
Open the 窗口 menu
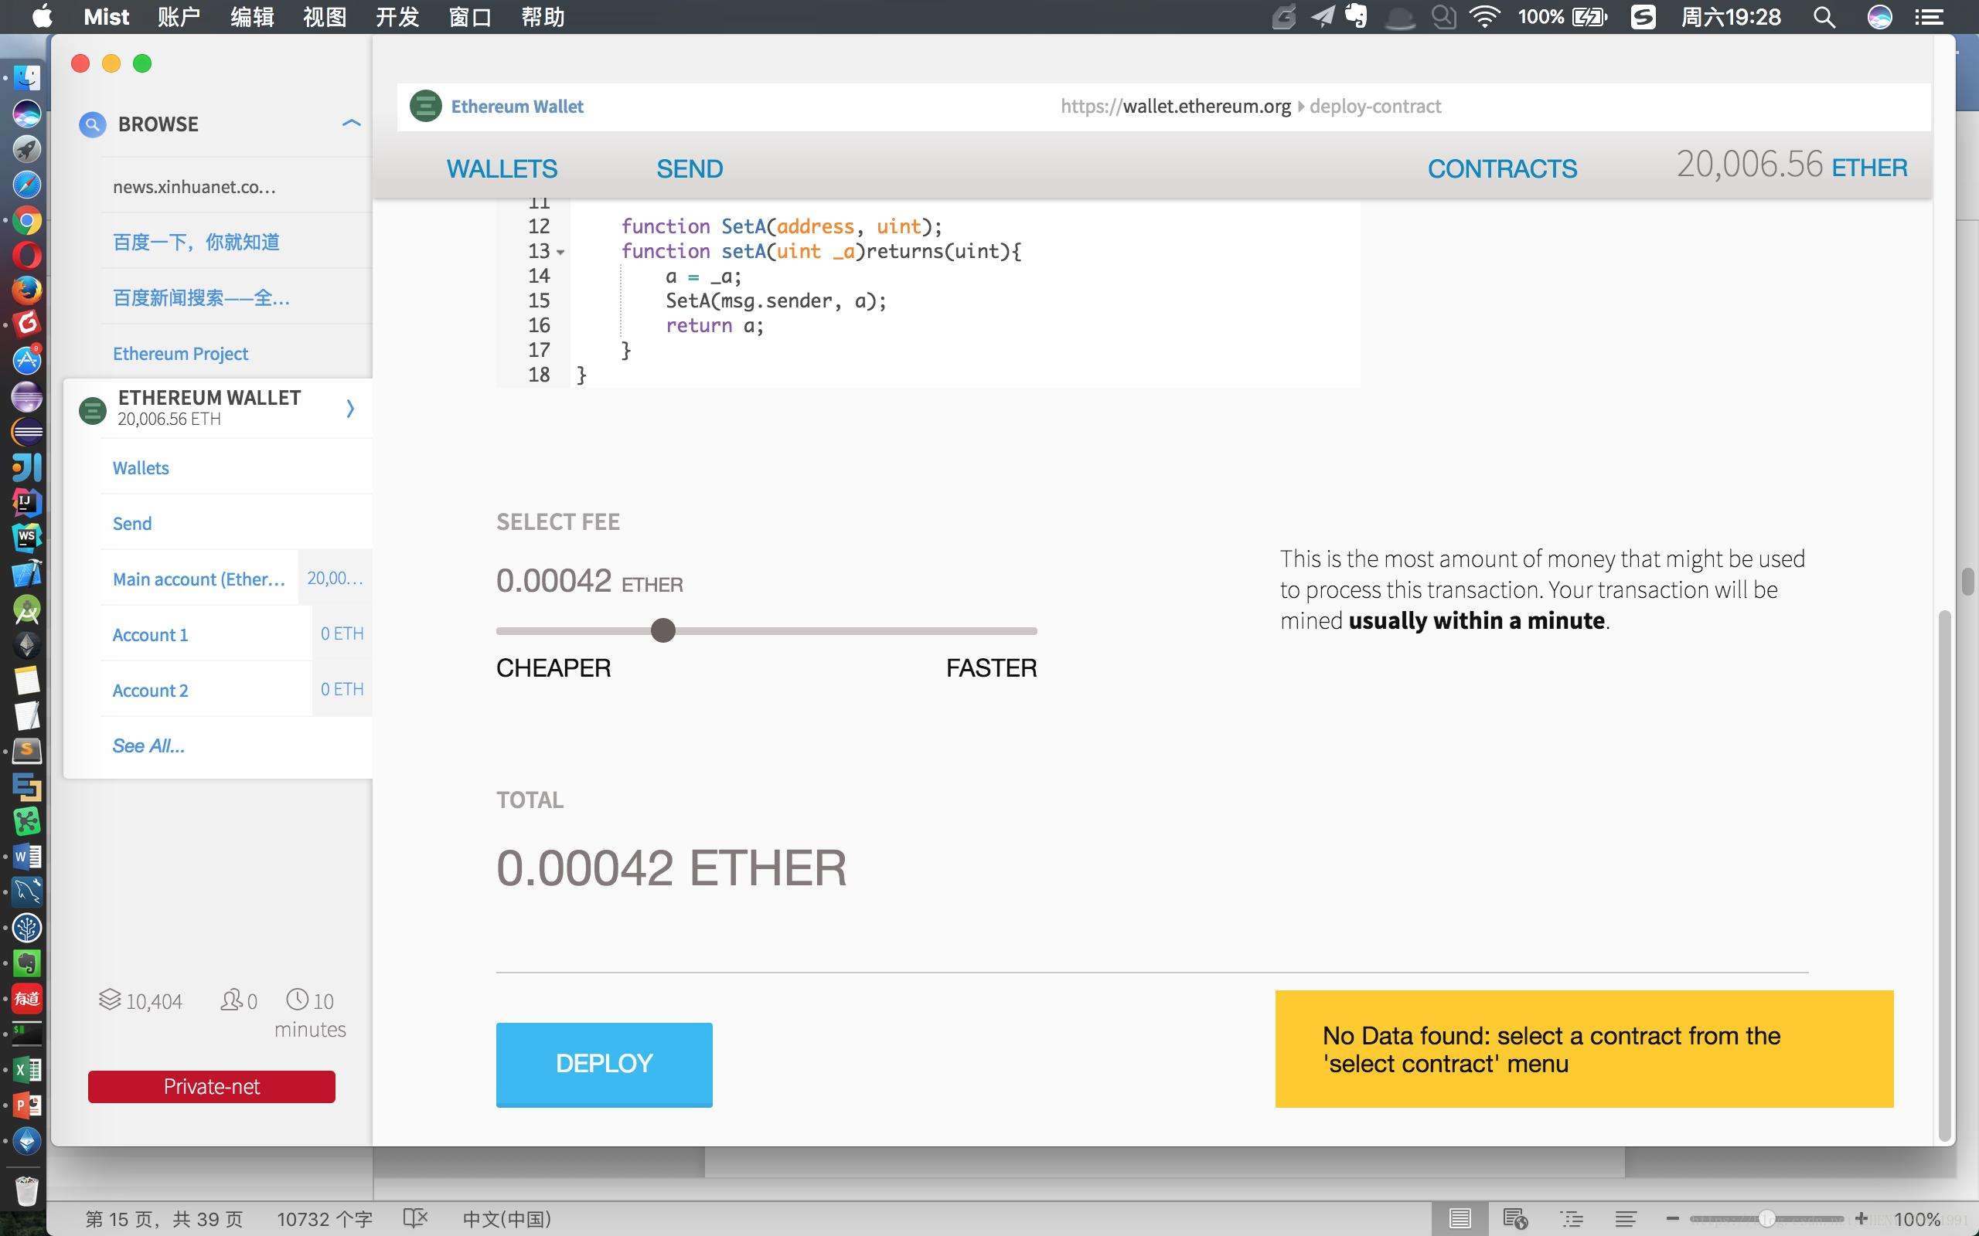pos(470,17)
